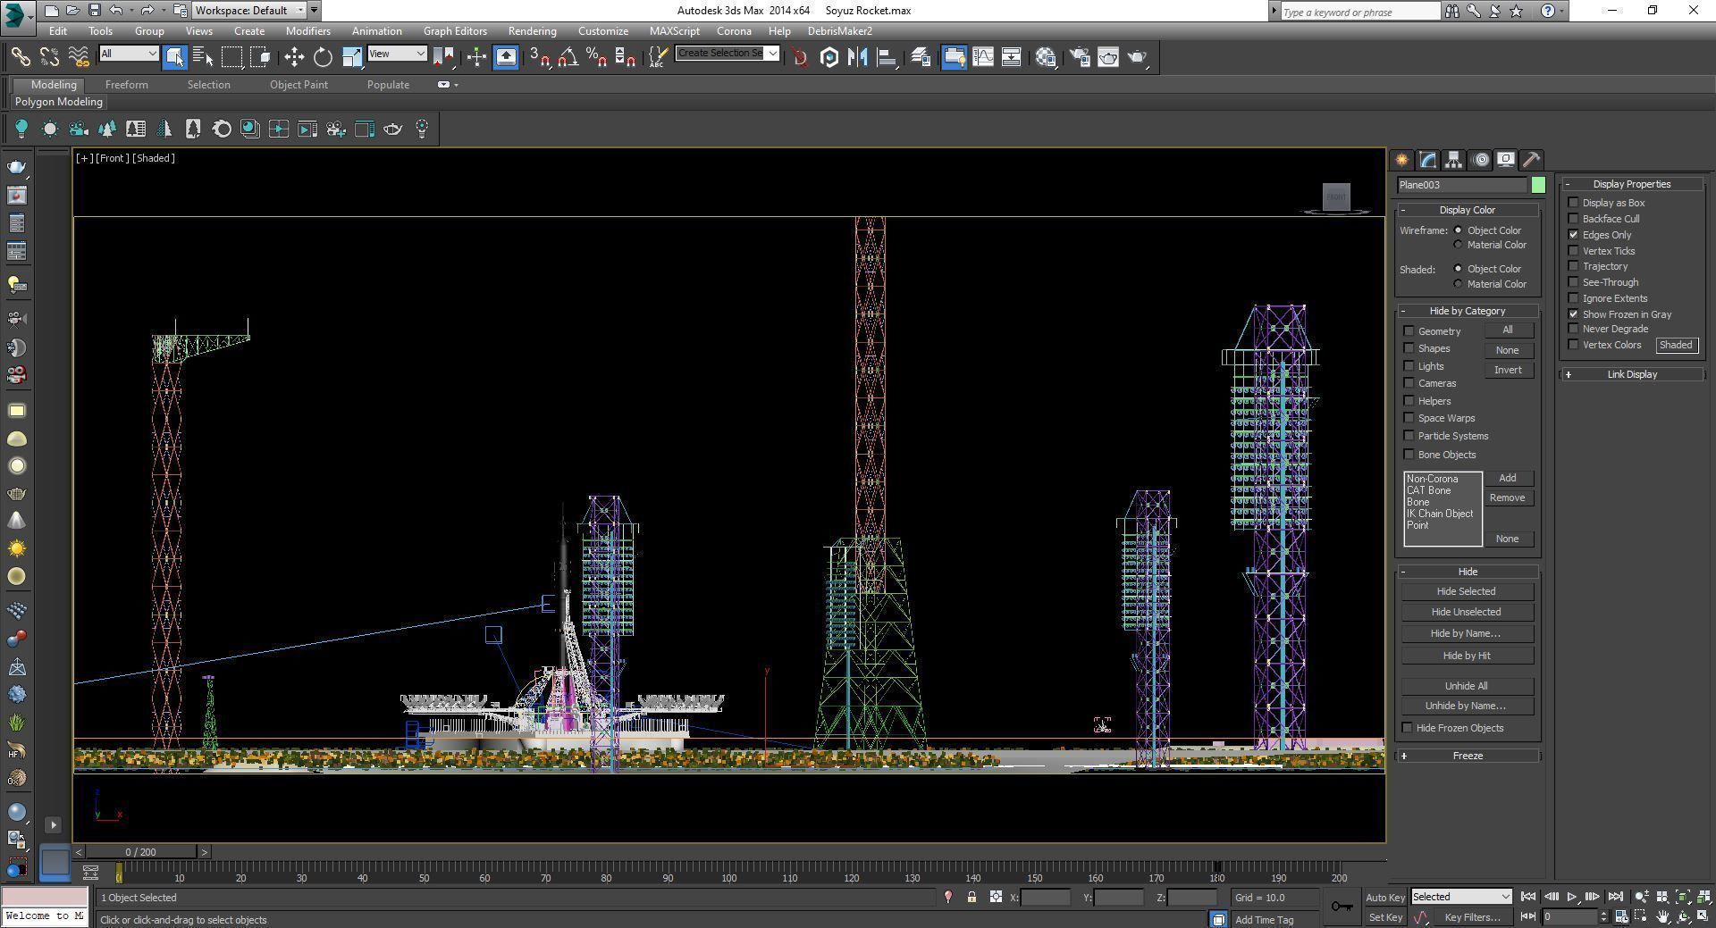
Task: Switch to the Utilities hammer panel
Action: click(1531, 160)
